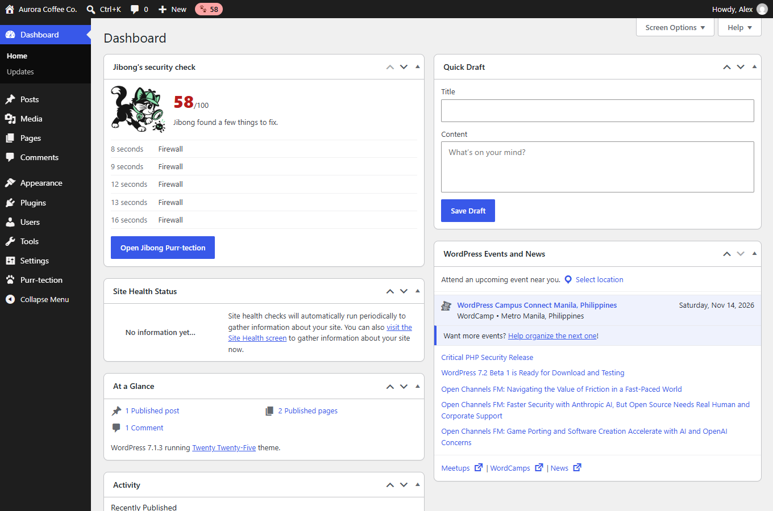773x511 pixels.
Task: Focus the What's on your mind content box
Action: 597,167
